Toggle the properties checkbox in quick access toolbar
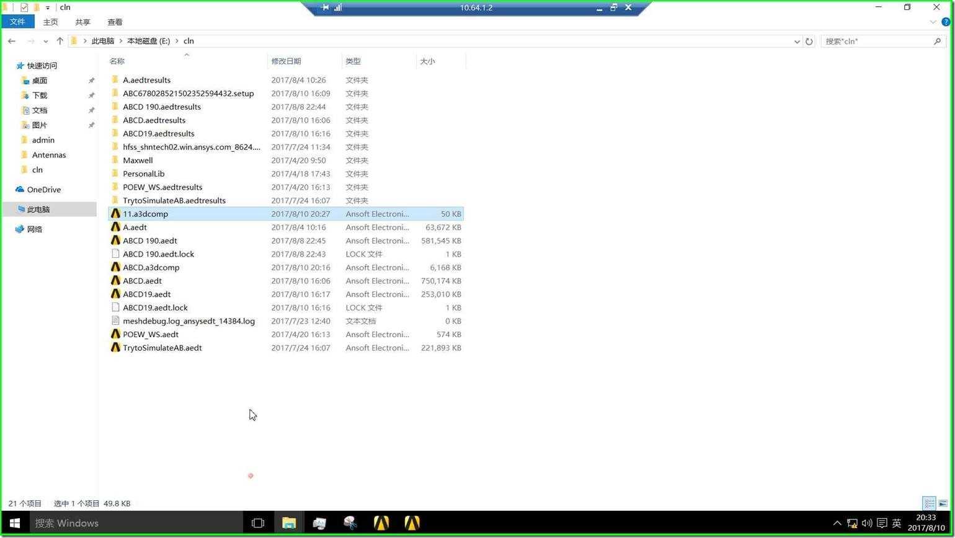 tap(24, 7)
